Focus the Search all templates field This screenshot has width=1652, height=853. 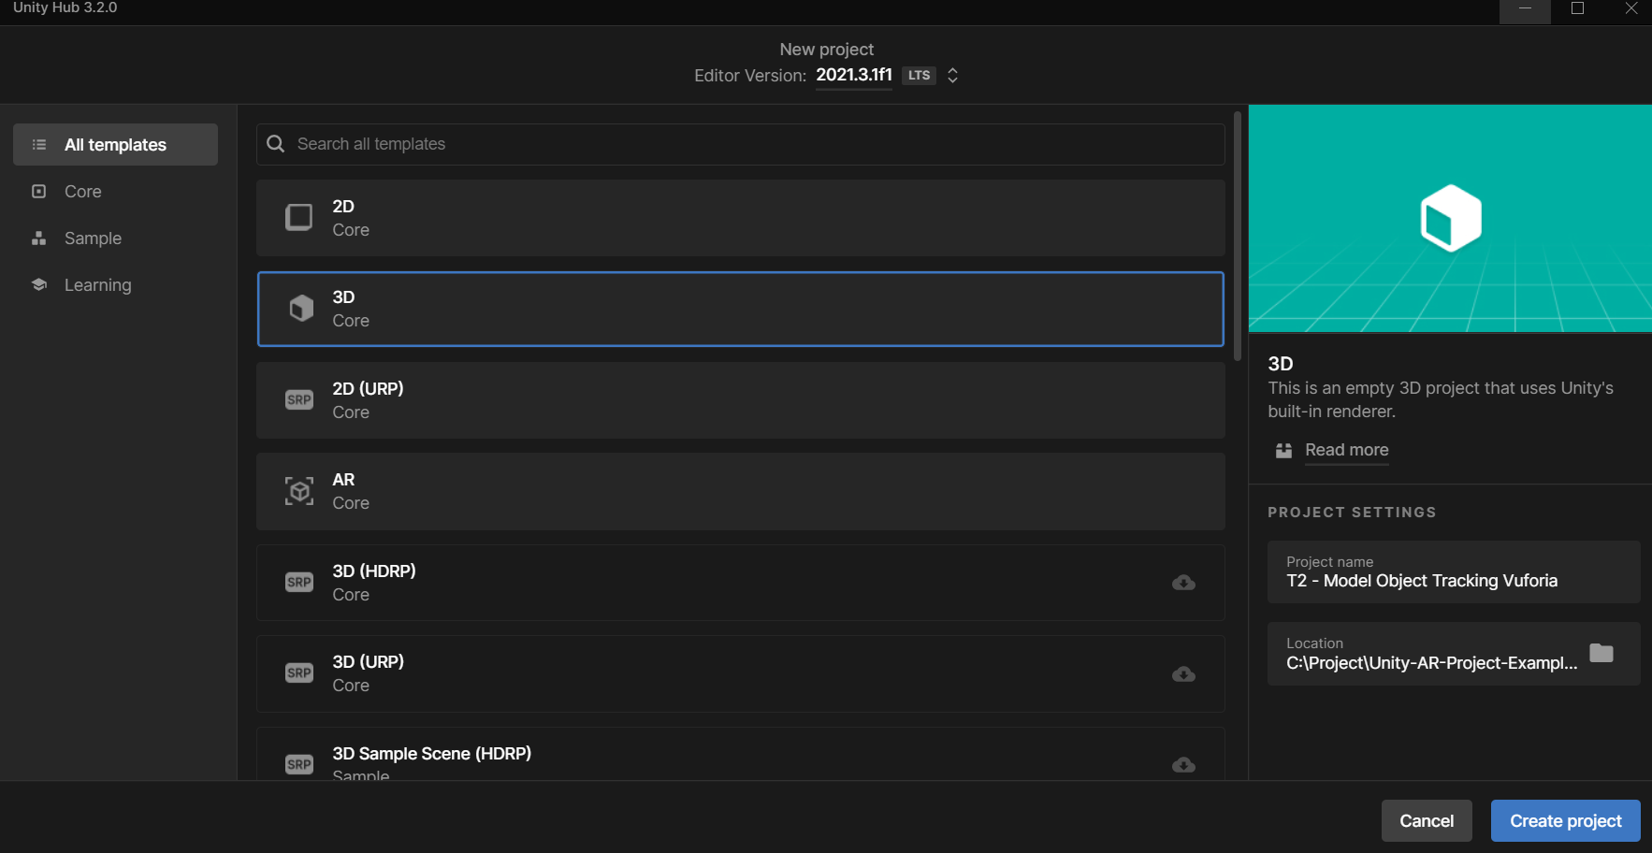point(741,144)
